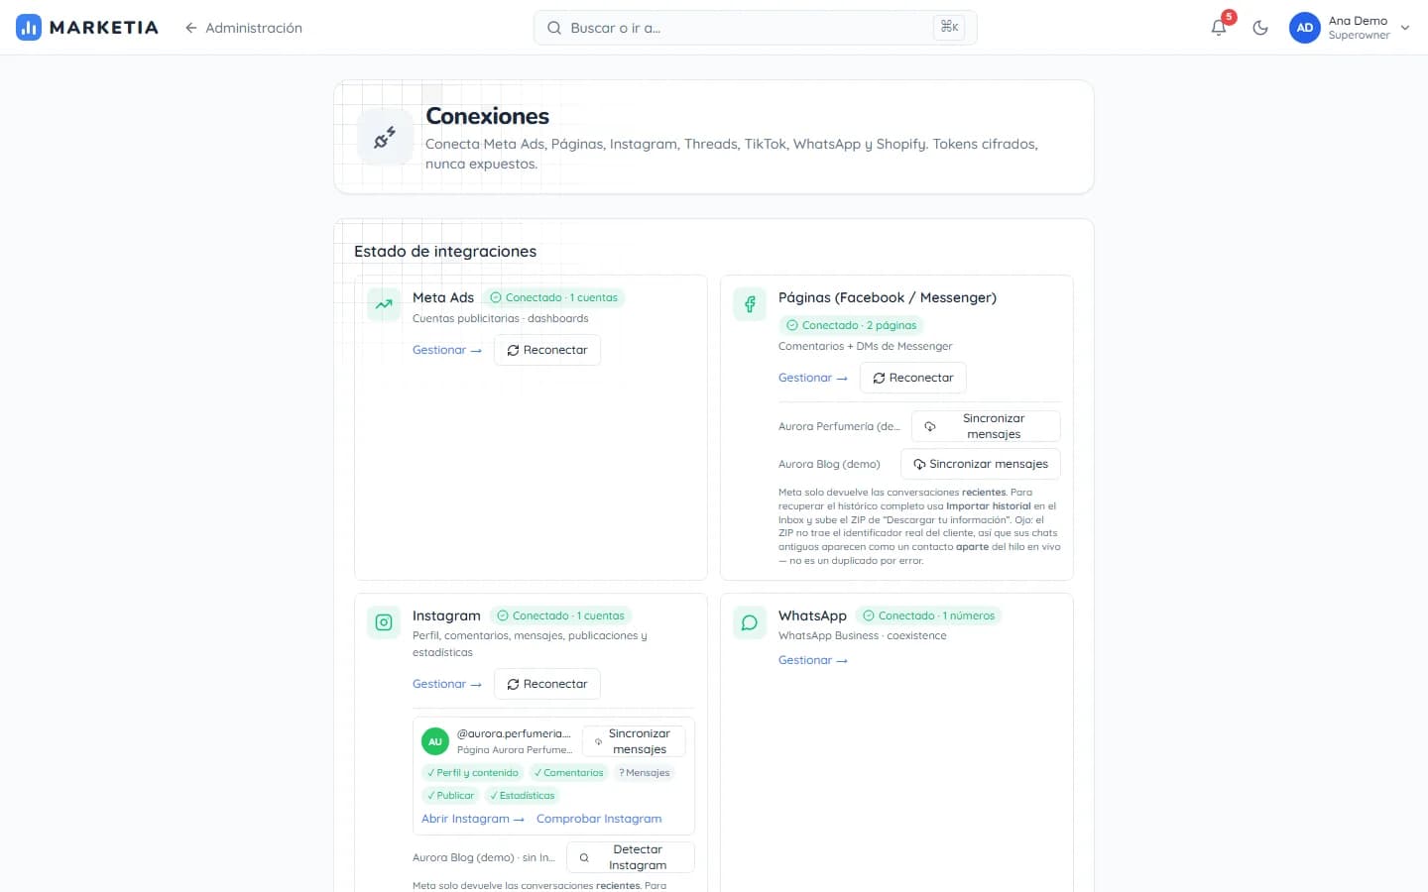Click the Instagram card icon
The height and width of the screenshot is (892, 1428).
point(384,622)
